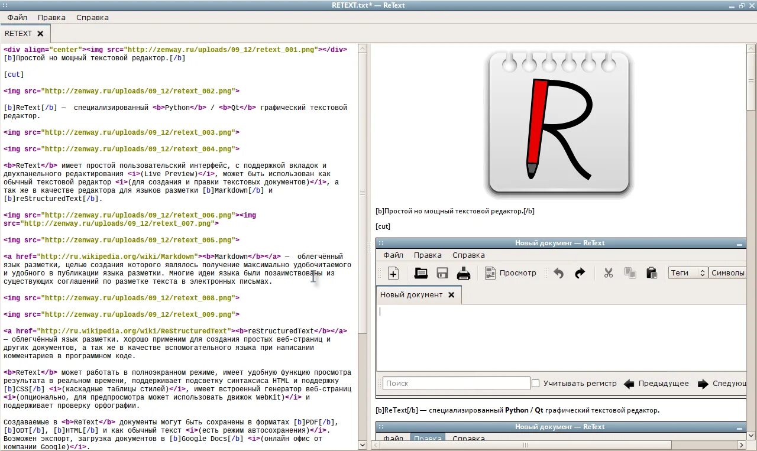757x451 pixels.
Task: Click the "[cut]" text in preview pane
Action: [383, 226]
